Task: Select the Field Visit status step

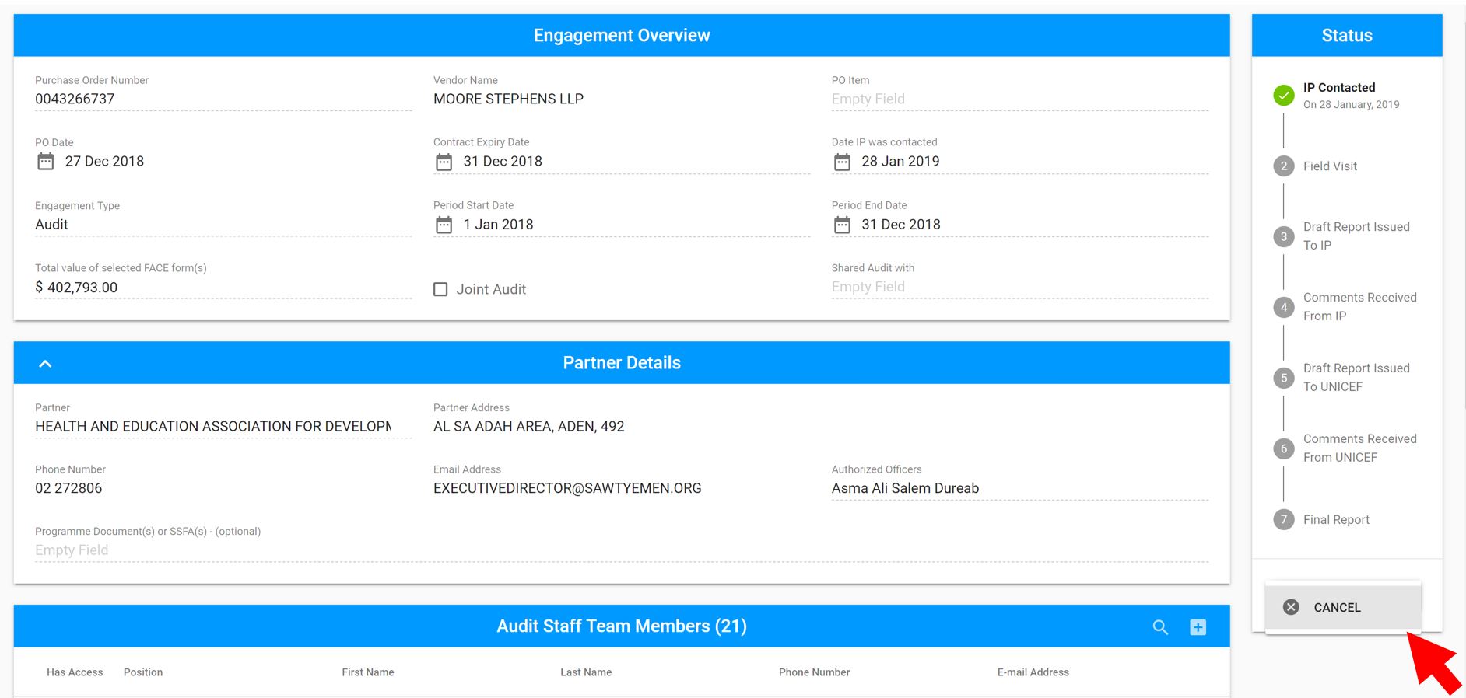Action: 1330,166
